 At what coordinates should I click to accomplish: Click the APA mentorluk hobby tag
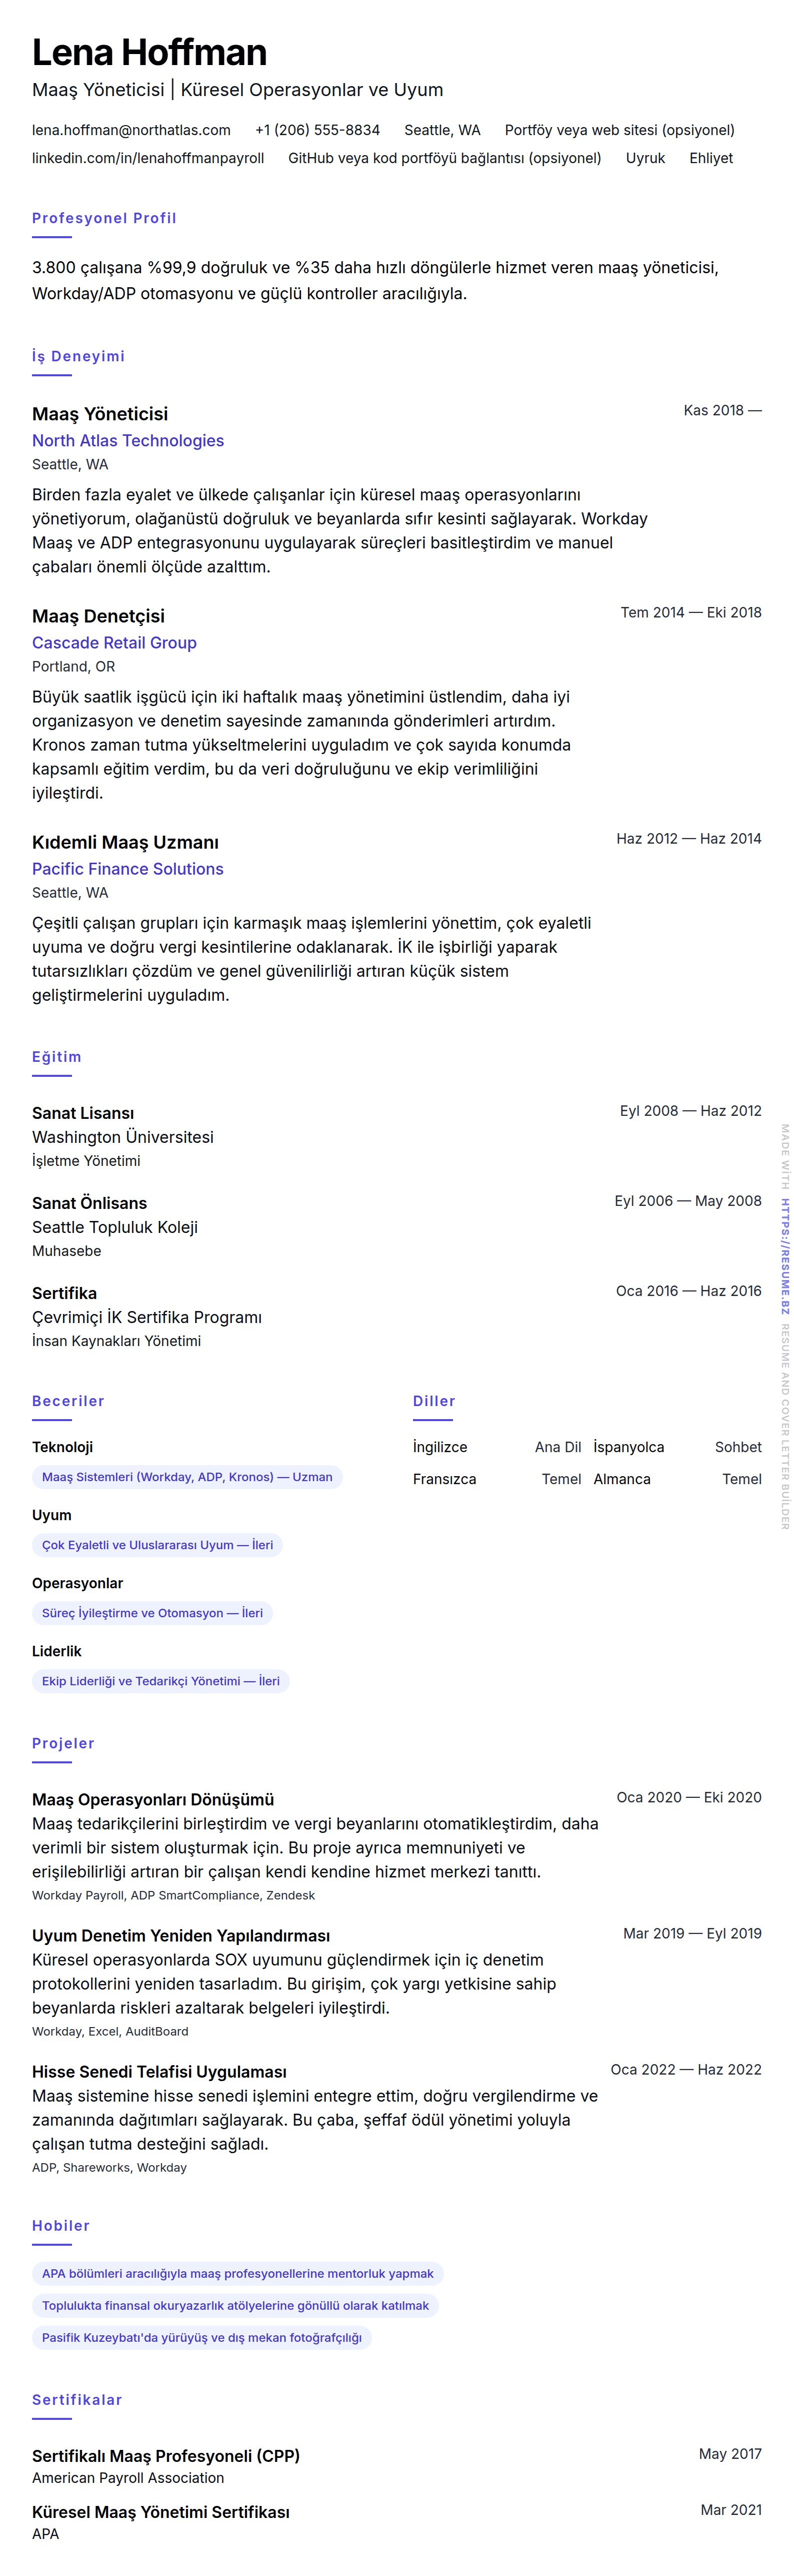click(x=236, y=2274)
